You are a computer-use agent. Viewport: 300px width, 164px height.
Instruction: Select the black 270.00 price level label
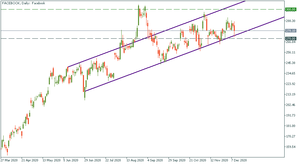pos(291,38)
